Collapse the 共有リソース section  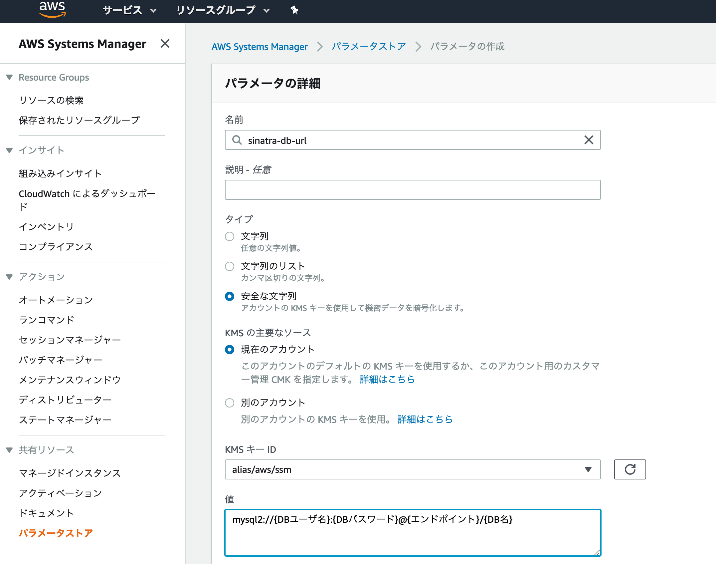(x=9, y=450)
